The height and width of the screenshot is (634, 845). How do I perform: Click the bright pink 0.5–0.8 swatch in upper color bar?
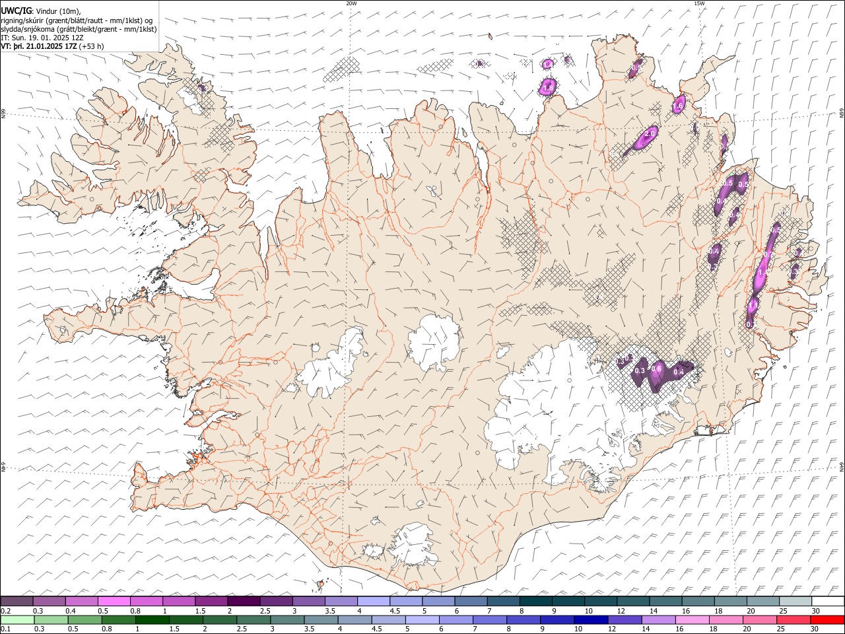point(114,601)
